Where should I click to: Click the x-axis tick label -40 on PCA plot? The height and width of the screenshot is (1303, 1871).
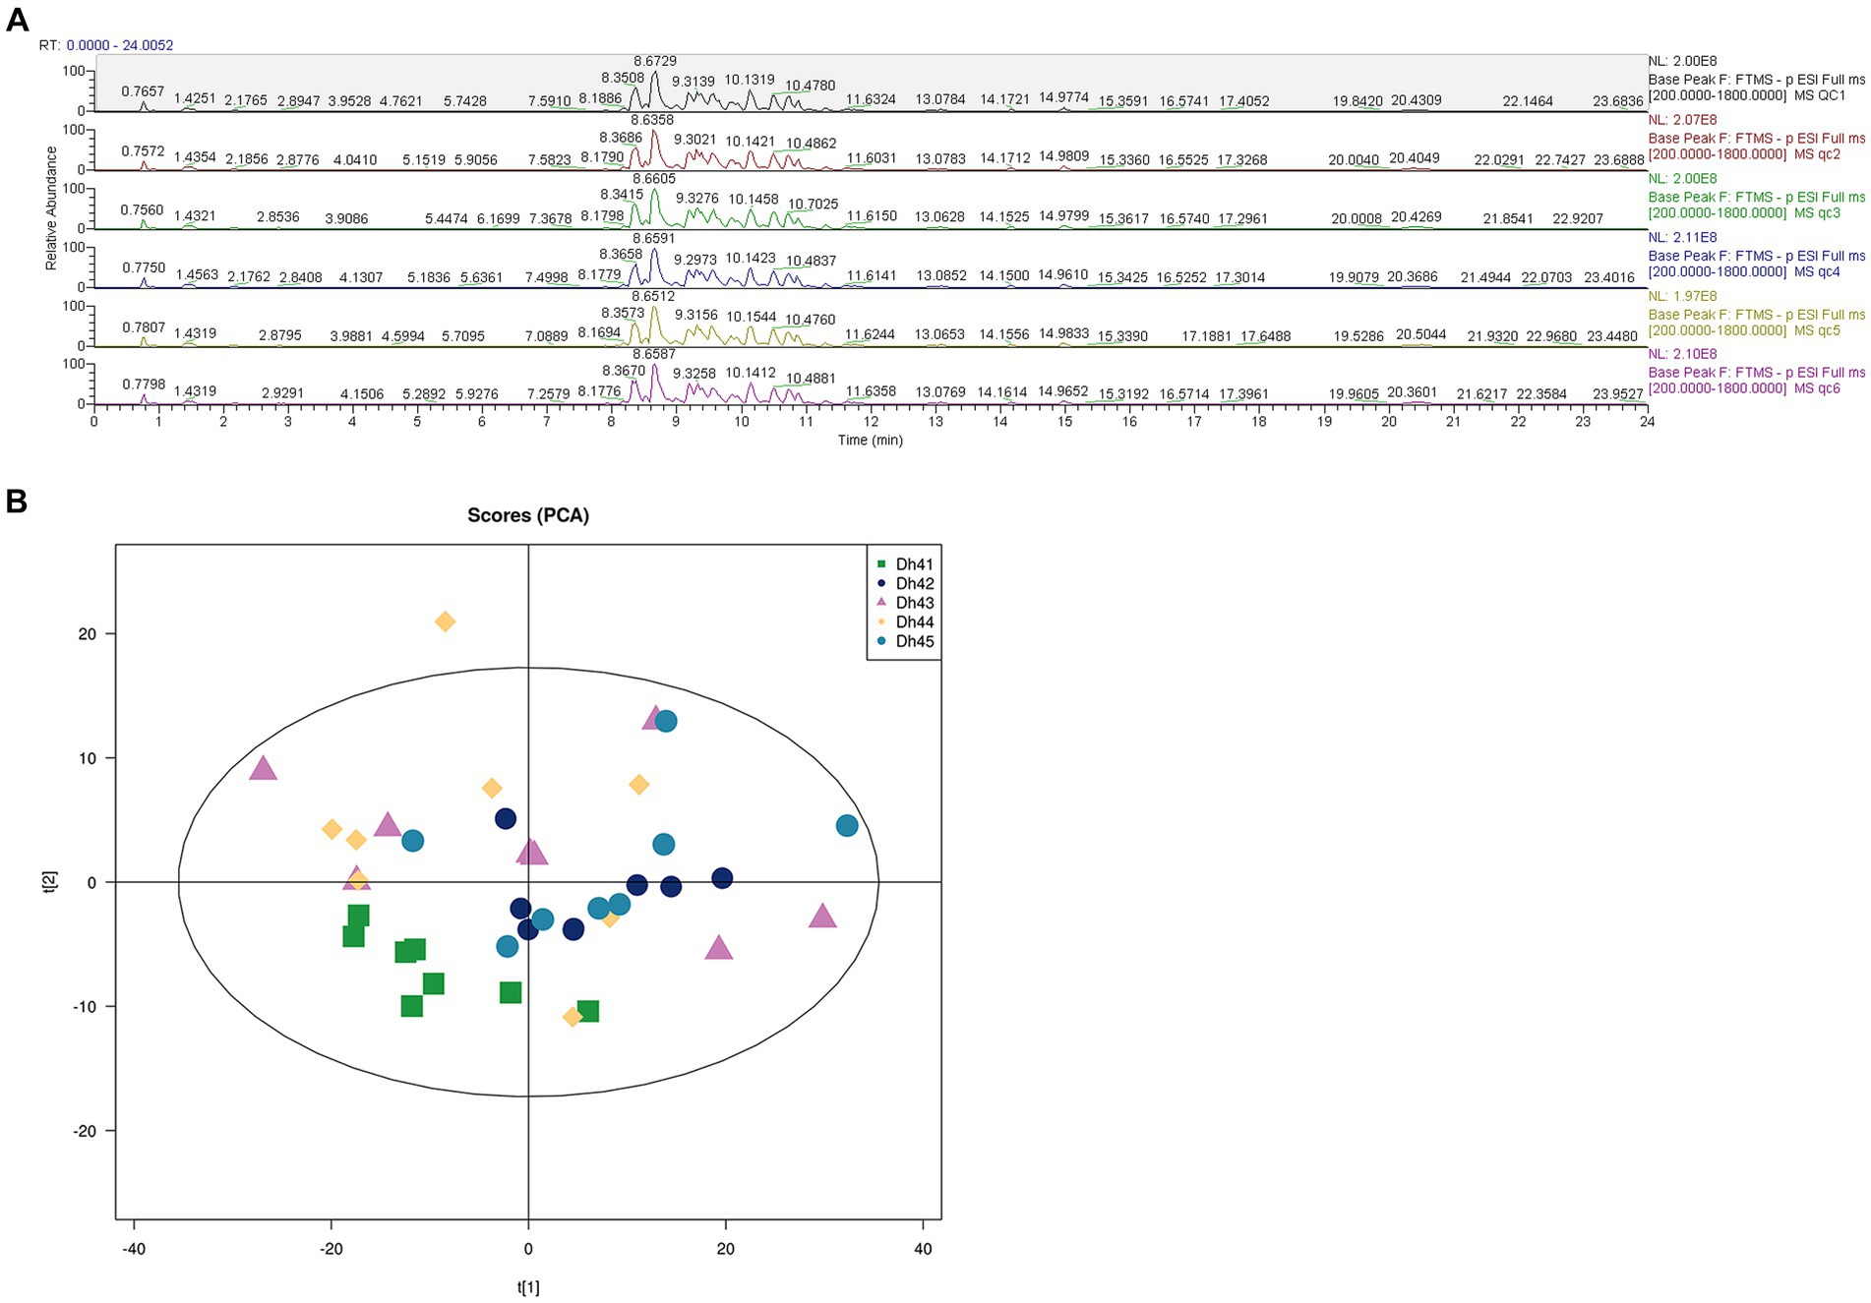pos(133,1249)
